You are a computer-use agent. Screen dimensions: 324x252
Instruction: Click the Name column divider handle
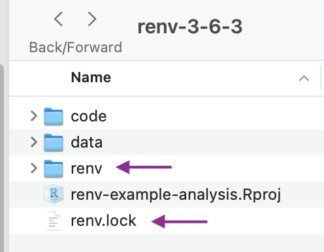[x=321, y=78]
